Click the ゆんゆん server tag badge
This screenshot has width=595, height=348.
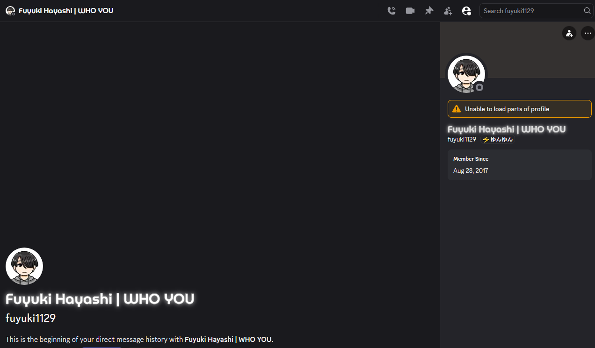pos(498,139)
